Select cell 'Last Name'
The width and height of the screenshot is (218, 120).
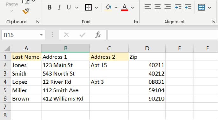click(x=26, y=57)
